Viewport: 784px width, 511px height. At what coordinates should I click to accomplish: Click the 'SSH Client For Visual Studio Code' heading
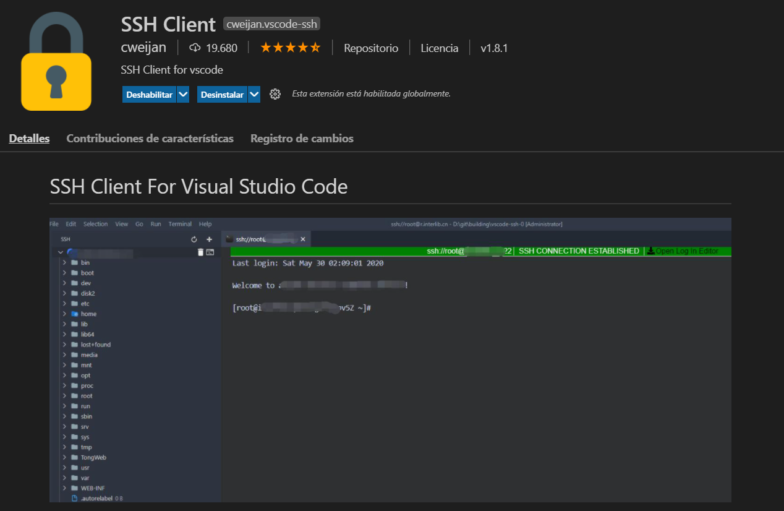198,186
